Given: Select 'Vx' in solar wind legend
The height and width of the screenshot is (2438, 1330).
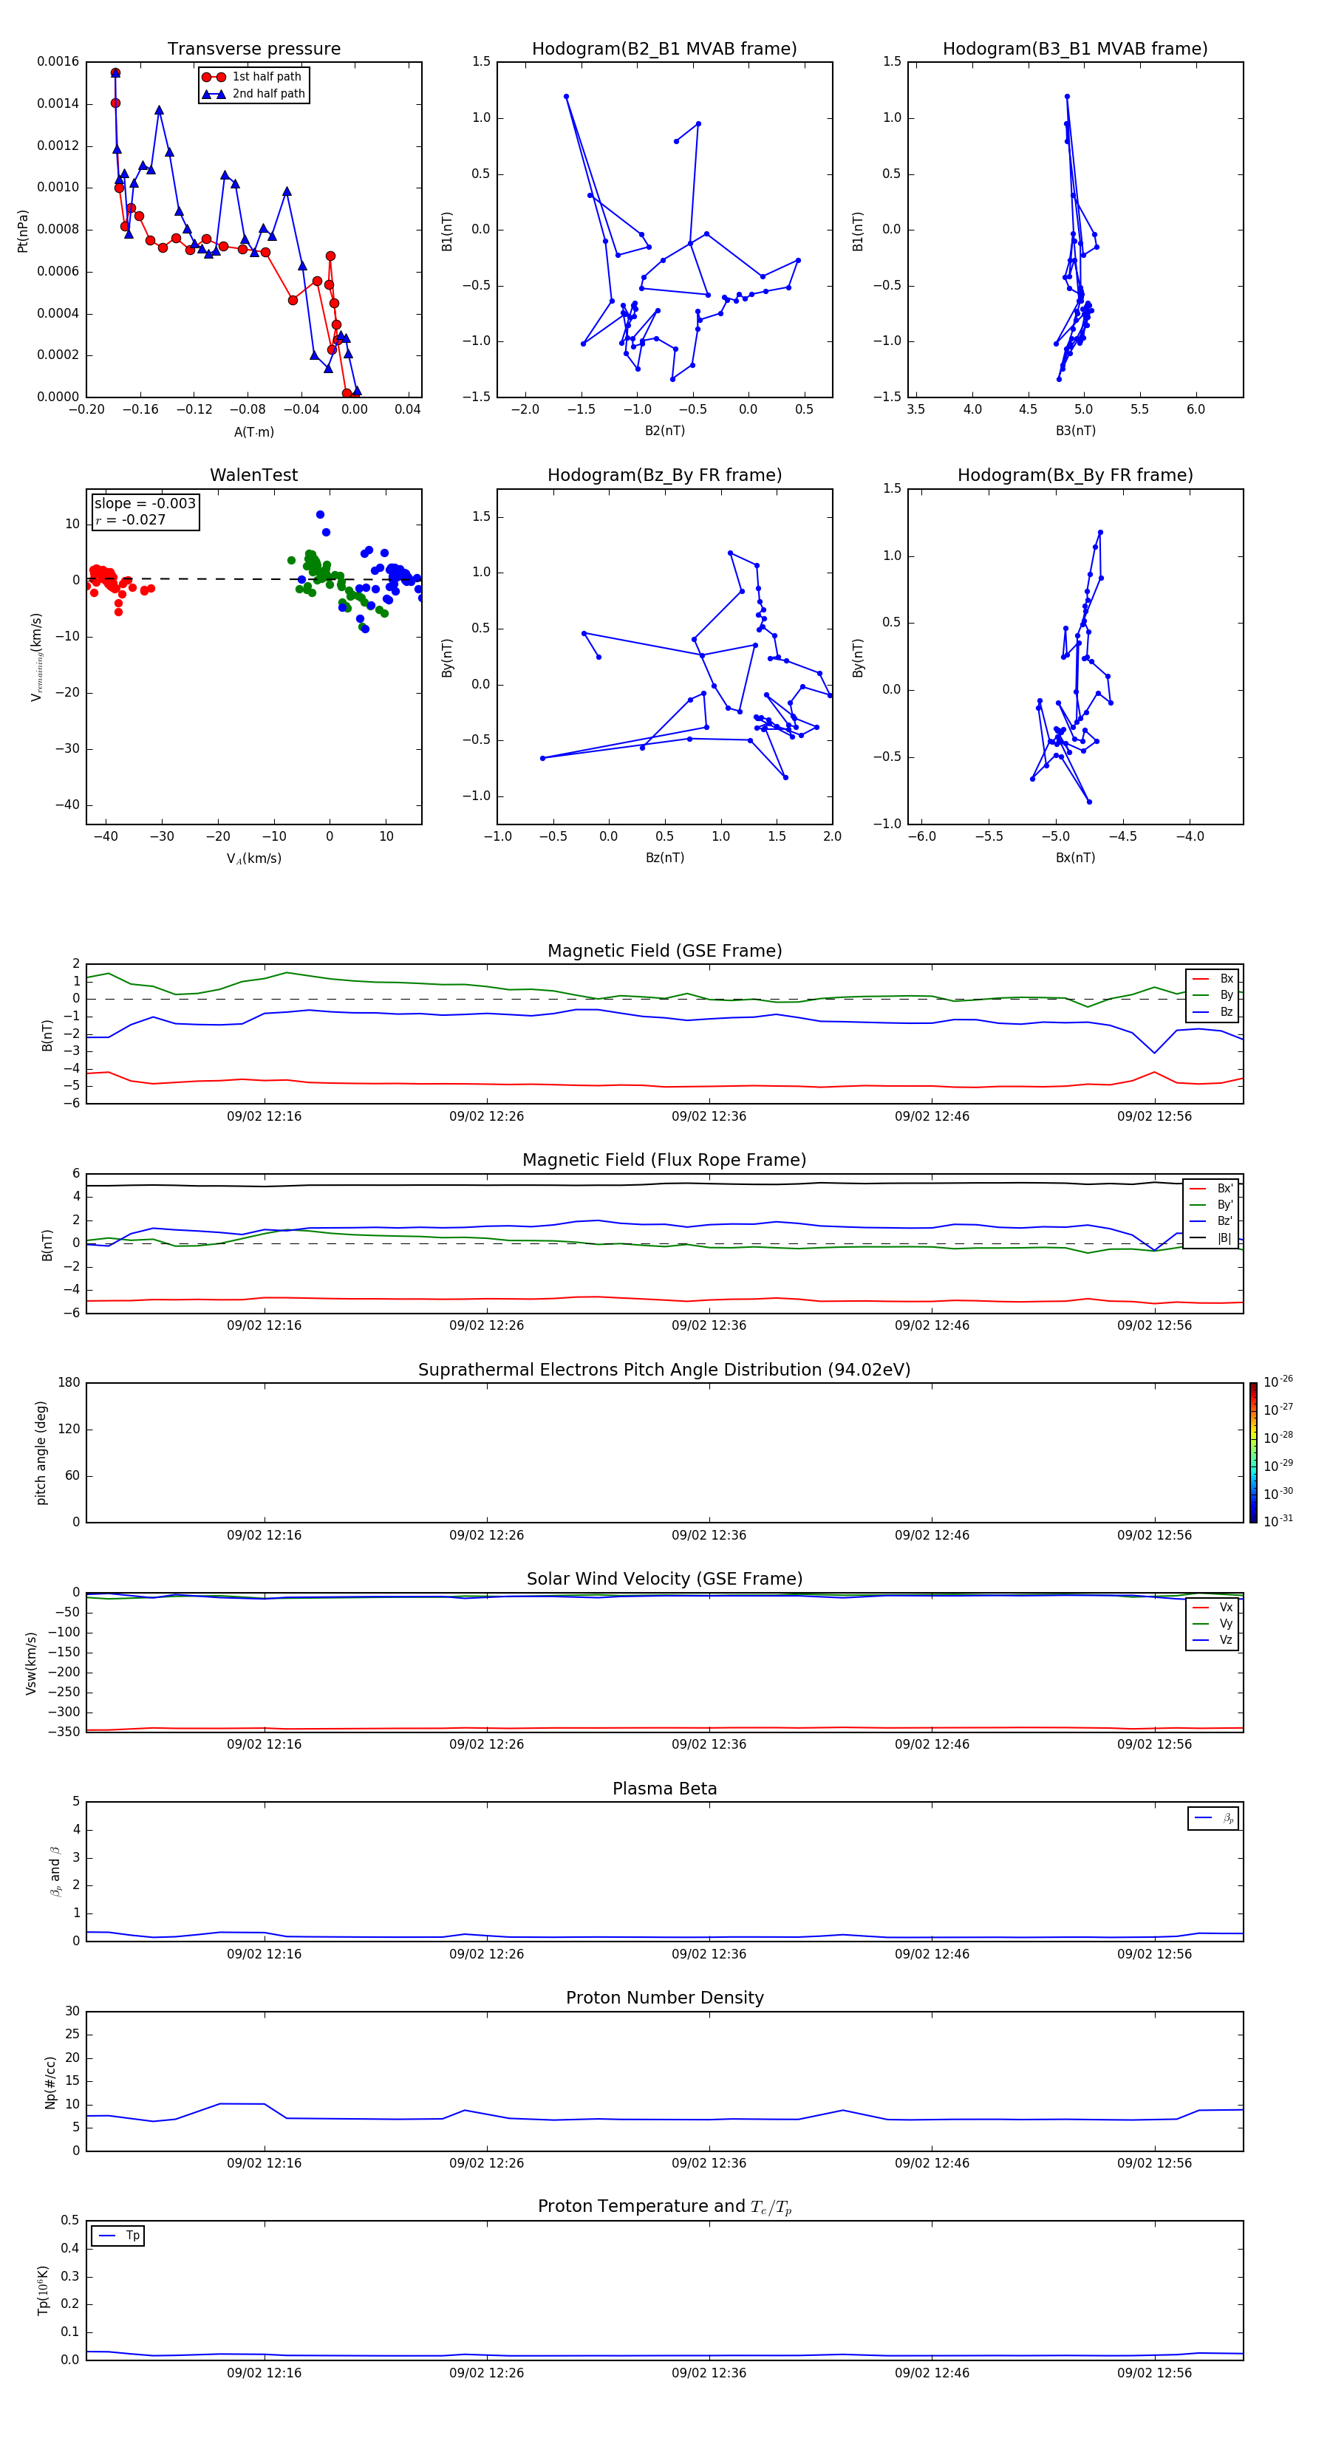Looking at the screenshot, I should 1213,1607.
